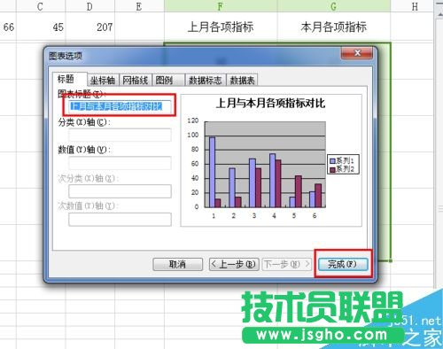Click the 完成 button
This screenshot has width=443, height=349.
[343, 264]
